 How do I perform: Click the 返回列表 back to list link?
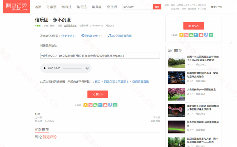pyautogui.click(x=155, y=121)
